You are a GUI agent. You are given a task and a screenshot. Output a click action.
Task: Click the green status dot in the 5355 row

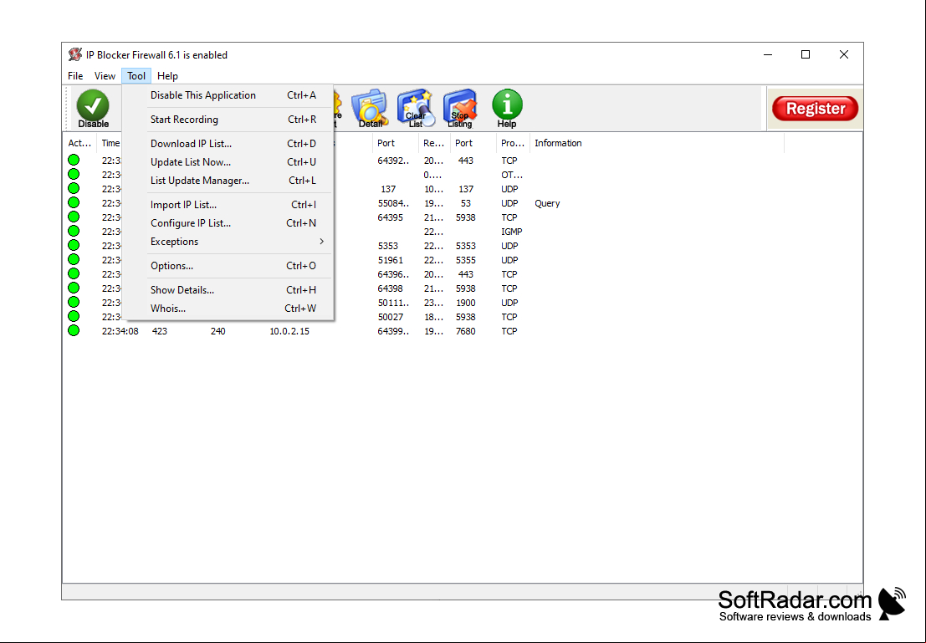pyautogui.click(x=74, y=259)
